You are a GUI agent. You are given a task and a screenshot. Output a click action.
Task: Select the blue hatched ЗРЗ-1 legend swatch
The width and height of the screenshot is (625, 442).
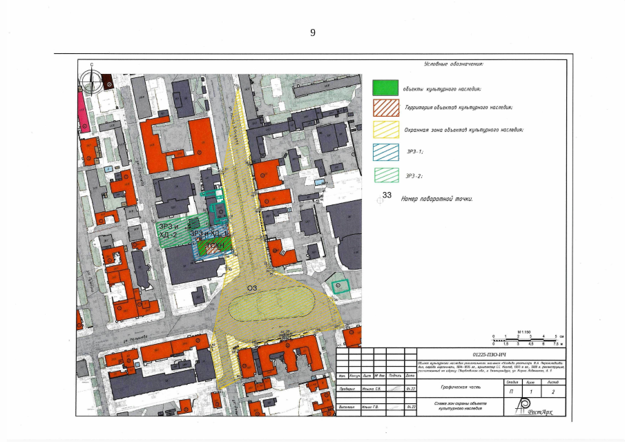[385, 151]
